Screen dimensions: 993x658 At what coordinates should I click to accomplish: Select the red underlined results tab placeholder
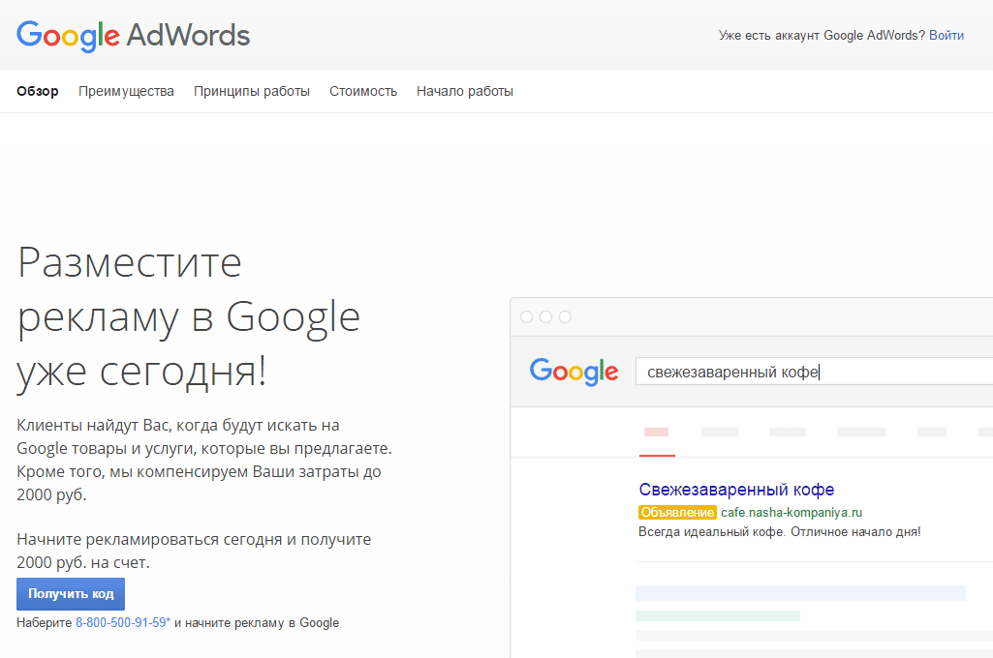657,433
